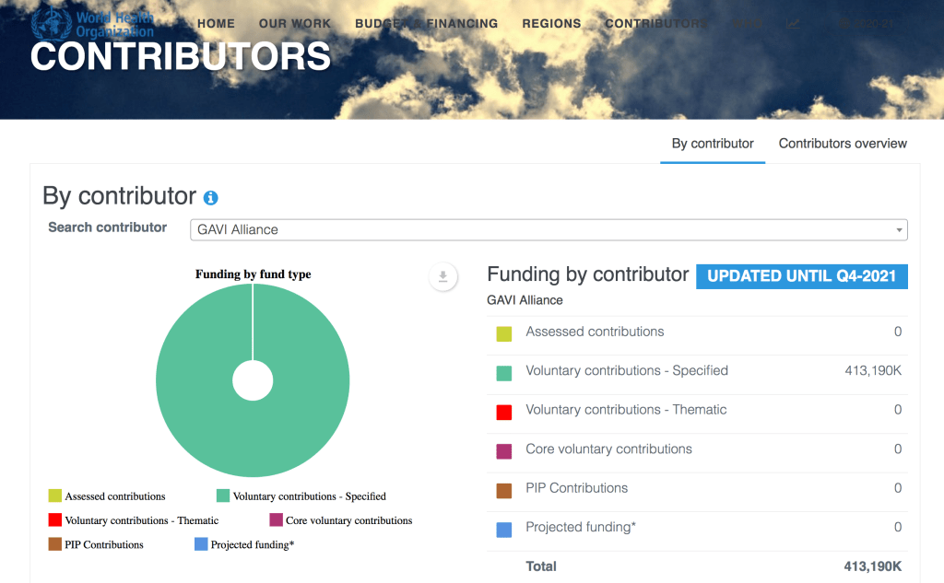Click the arrow on the contributor select box

pyautogui.click(x=899, y=229)
